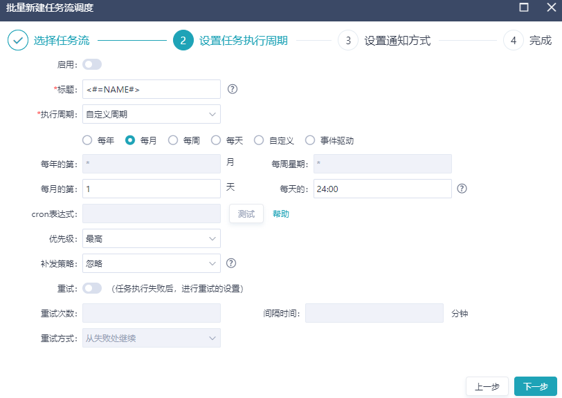
Task: Click the question mark icon next to 补发策略
Action: 233,263
